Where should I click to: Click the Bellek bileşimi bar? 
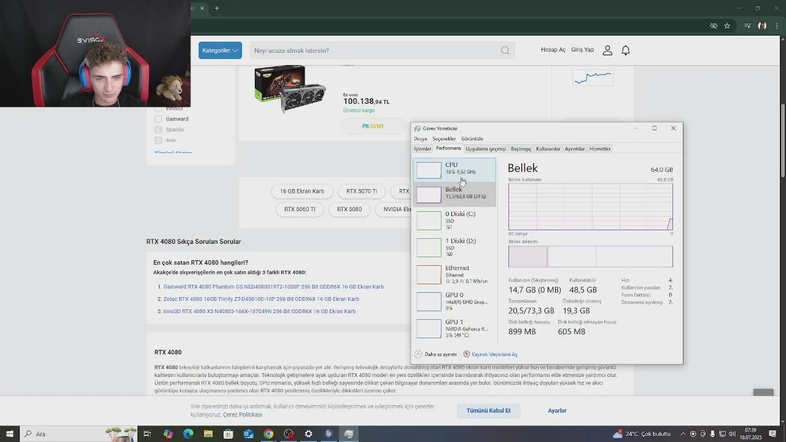pyautogui.click(x=590, y=257)
